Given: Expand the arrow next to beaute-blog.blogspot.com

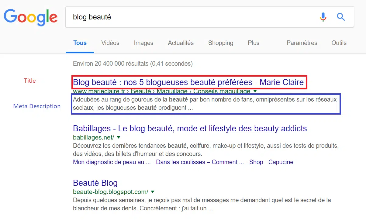Looking at the screenshot, I should pyautogui.click(x=153, y=192).
